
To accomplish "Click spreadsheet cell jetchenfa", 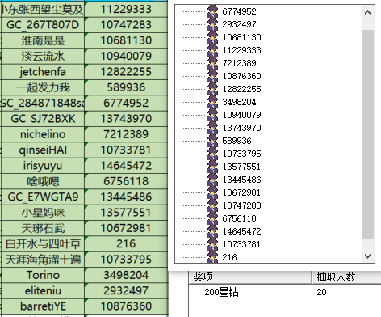I will (x=43, y=72).
